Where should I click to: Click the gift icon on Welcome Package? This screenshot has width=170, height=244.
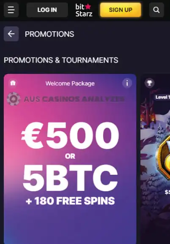point(13,83)
